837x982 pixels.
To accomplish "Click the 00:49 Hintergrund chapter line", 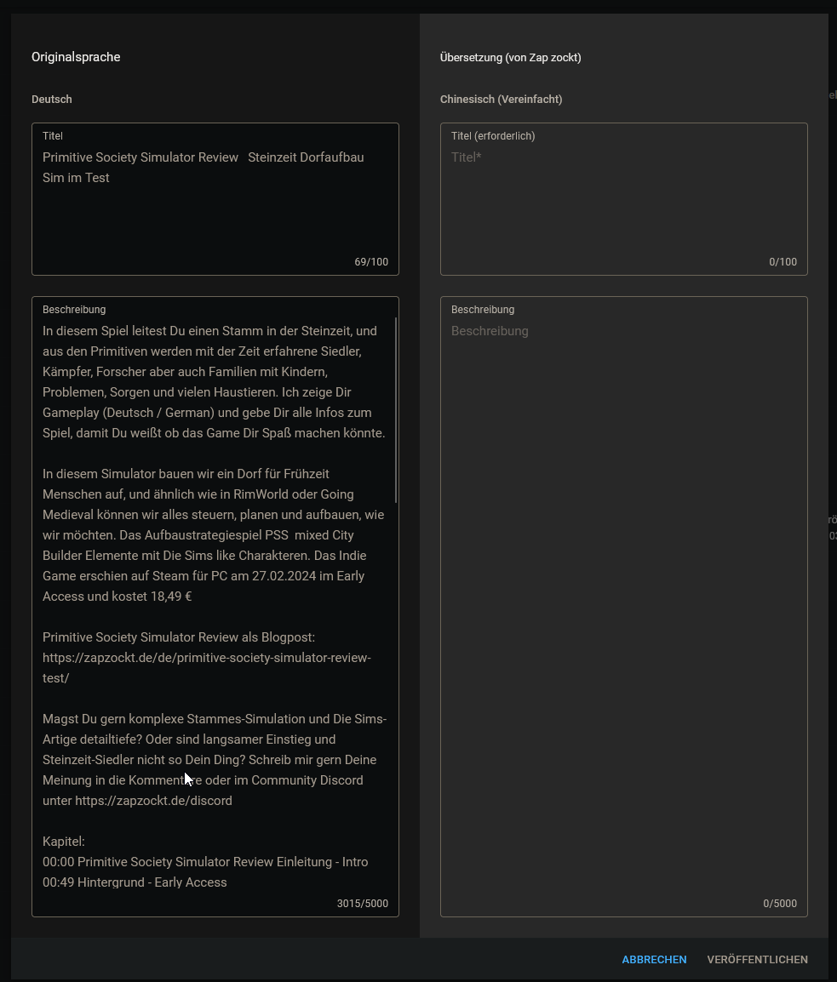I will pyautogui.click(x=135, y=882).
